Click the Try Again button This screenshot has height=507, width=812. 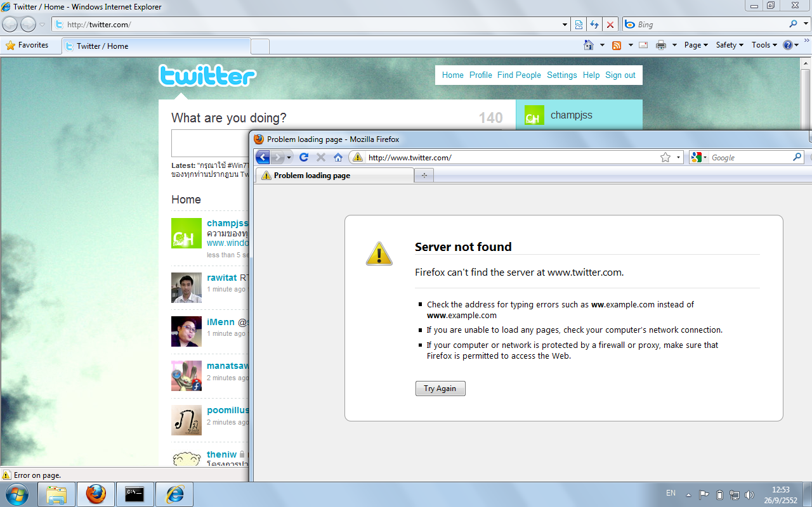(x=440, y=388)
